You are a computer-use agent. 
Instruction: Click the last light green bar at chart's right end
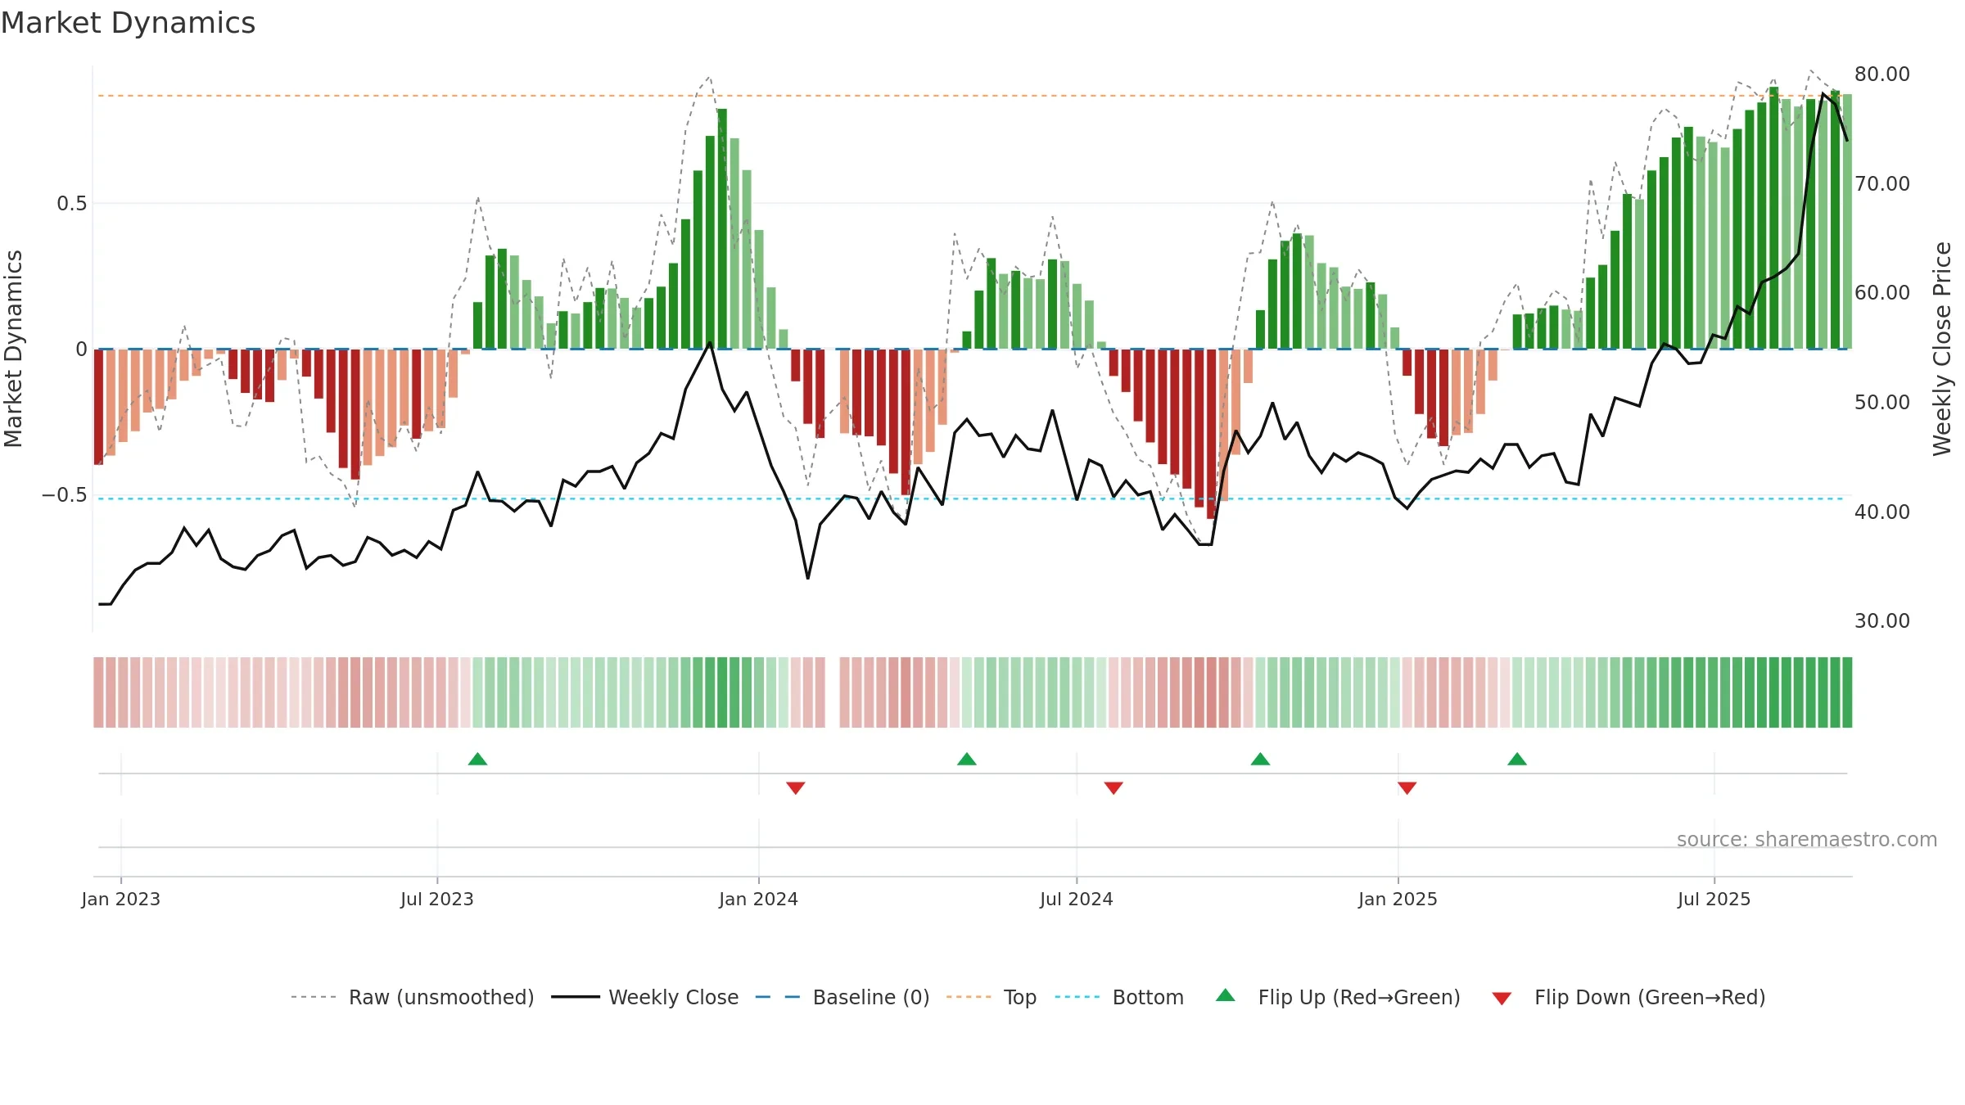[x=1847, y=221]
